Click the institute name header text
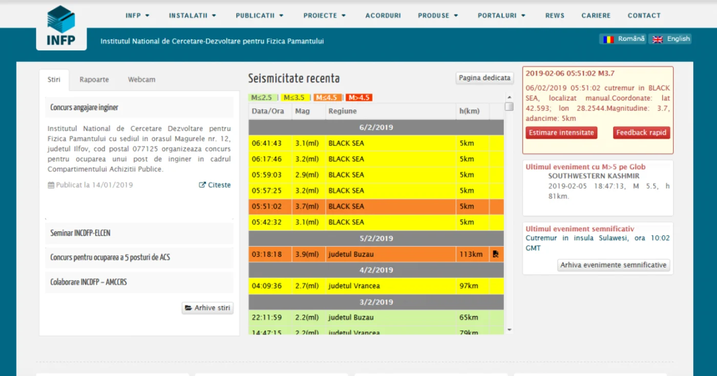This screenshot has width=717, height=376. (x=212, y=41)
